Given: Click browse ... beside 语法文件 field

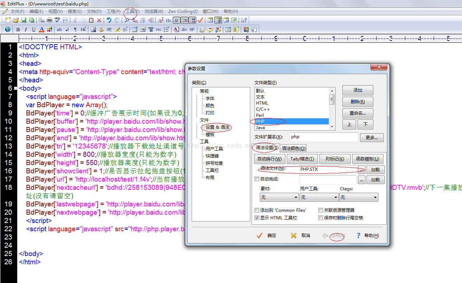Looking at the screenshot, I should tap(361, 170).
